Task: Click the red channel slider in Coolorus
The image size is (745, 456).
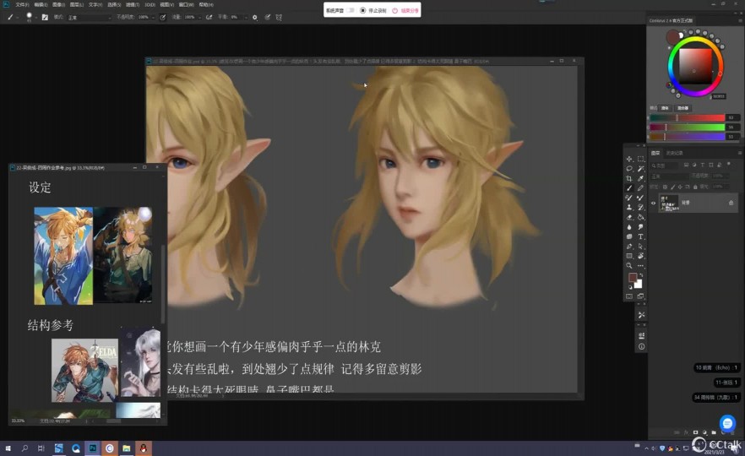Action: [687, 117]
